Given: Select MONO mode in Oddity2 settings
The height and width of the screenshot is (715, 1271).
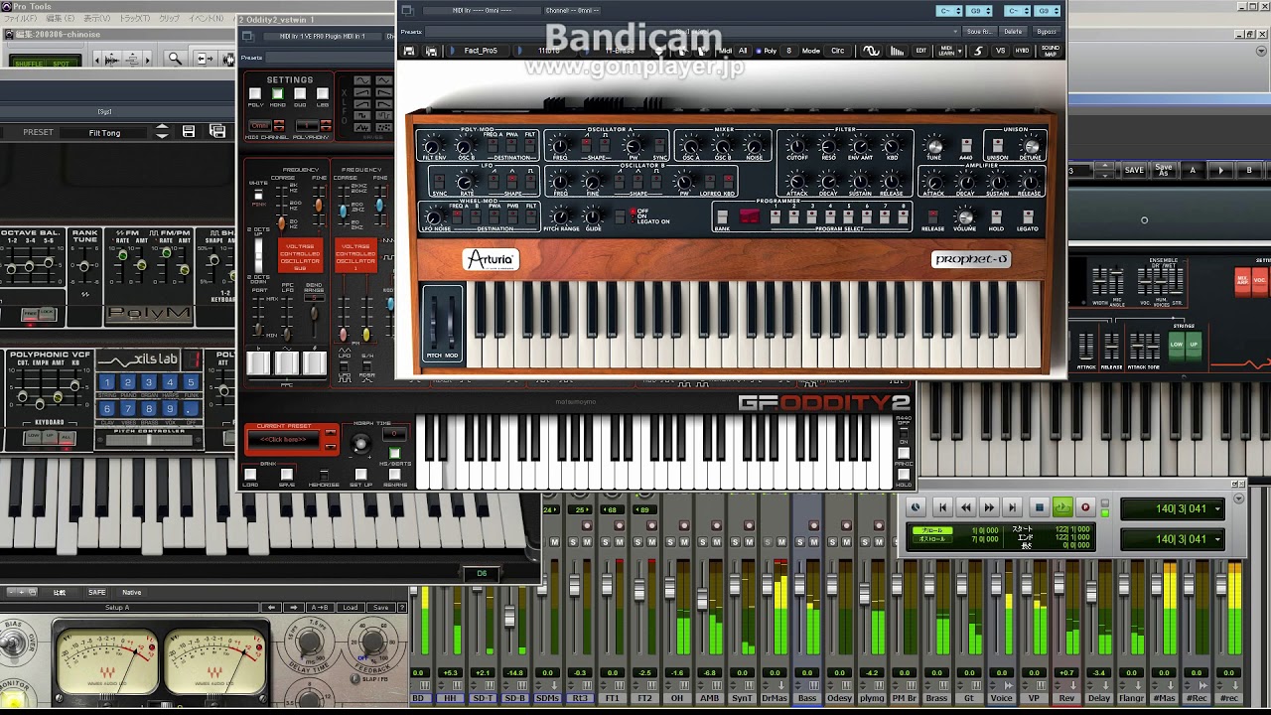Looking at the screenshot, I should [278, 94].
